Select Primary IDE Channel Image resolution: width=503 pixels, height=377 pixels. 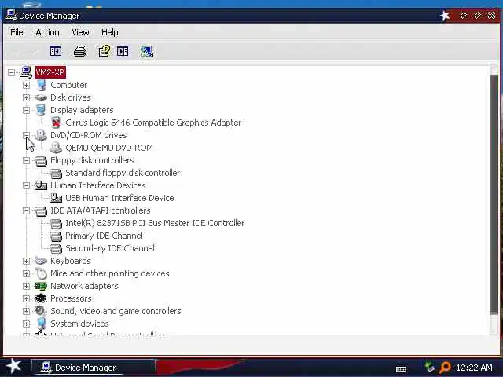point(105,236)
